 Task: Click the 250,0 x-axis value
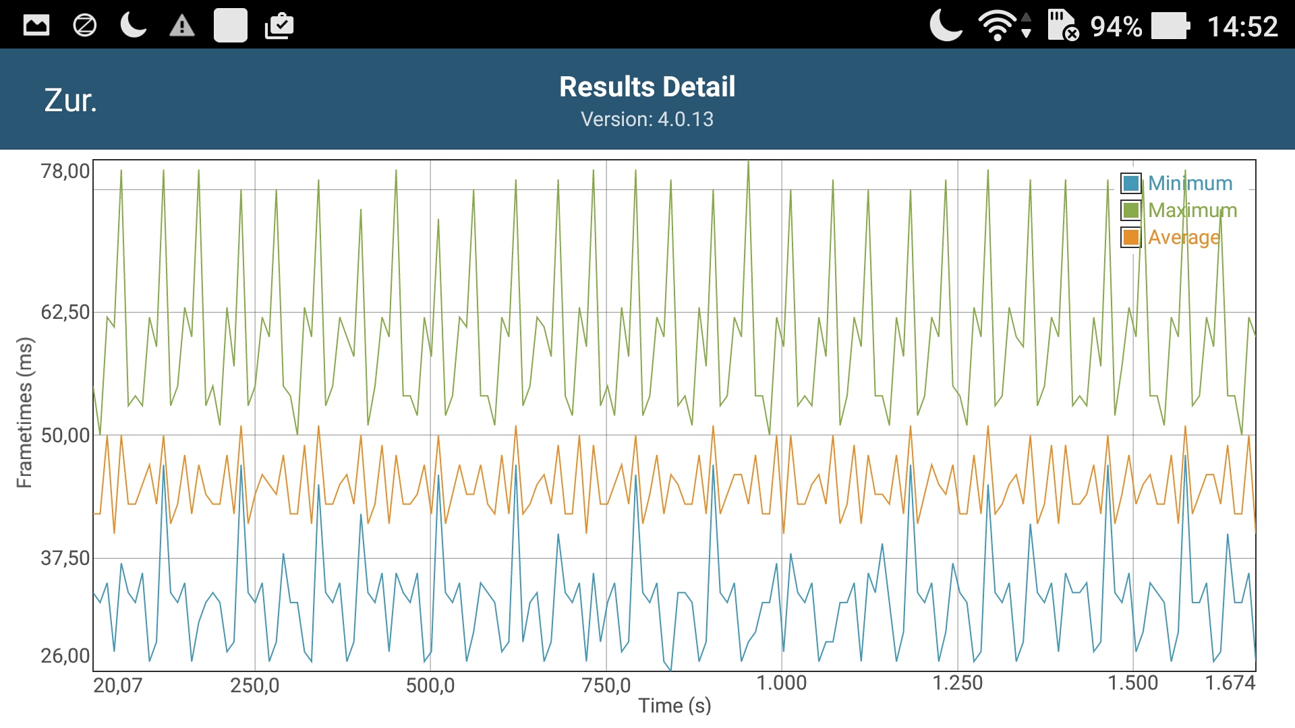click(255, 686)
